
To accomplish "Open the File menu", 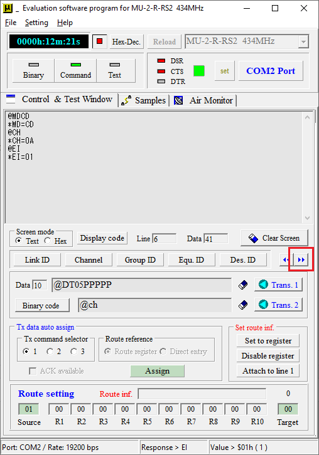I will tap(11, 23).
